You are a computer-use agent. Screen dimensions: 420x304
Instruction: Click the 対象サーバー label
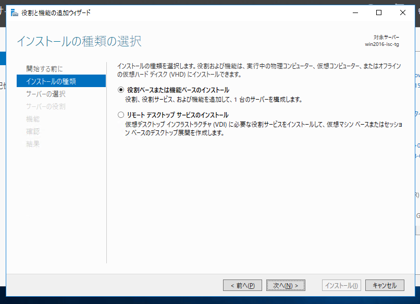click(x=386, y=37)
